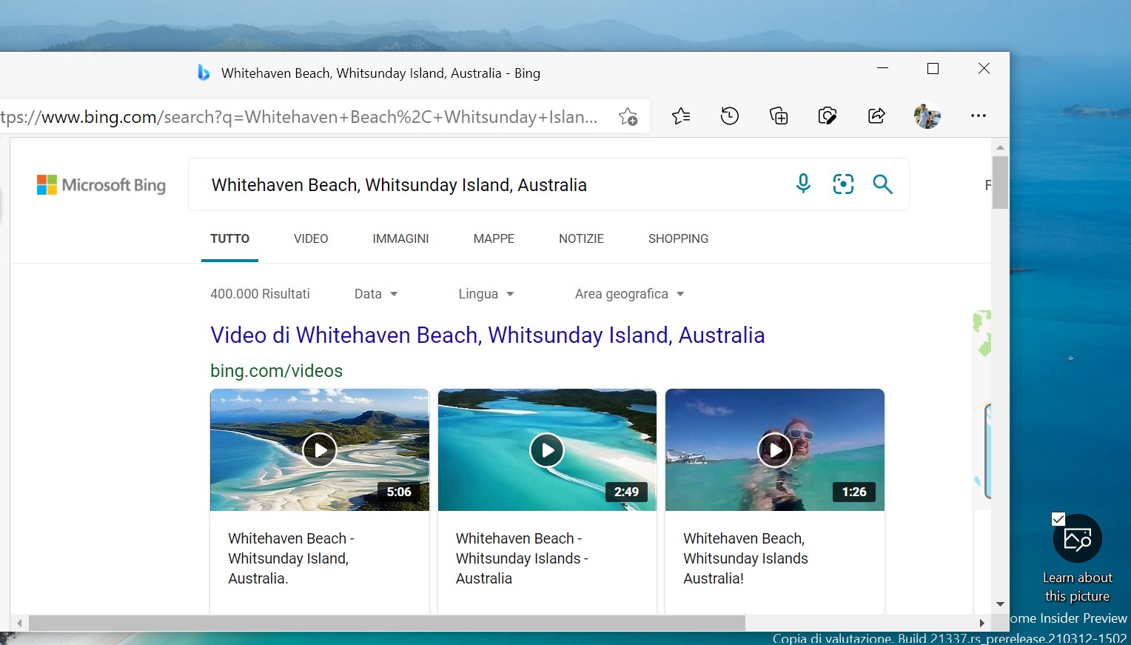This screenshot has width=1131, height=645.
Task: Open the user profile avatar
Action: tap(927, 116)
